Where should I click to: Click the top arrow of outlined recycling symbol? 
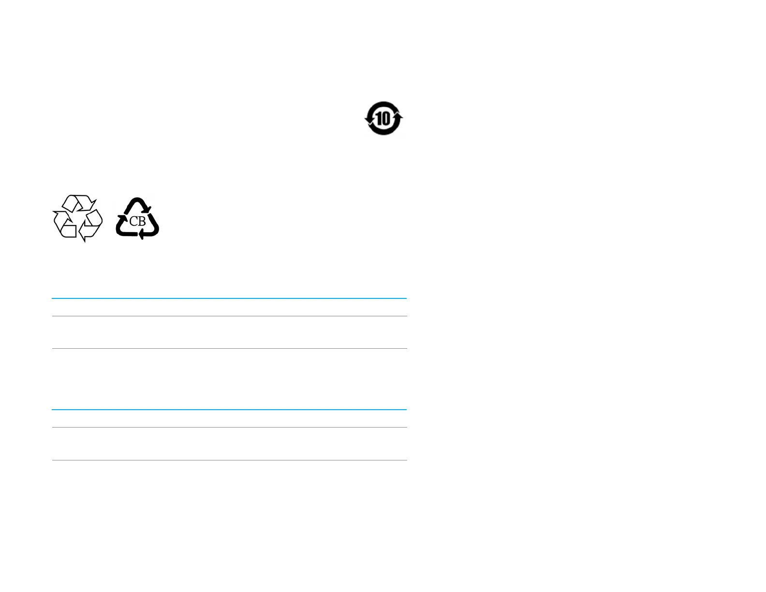click(x=79, y=203)
